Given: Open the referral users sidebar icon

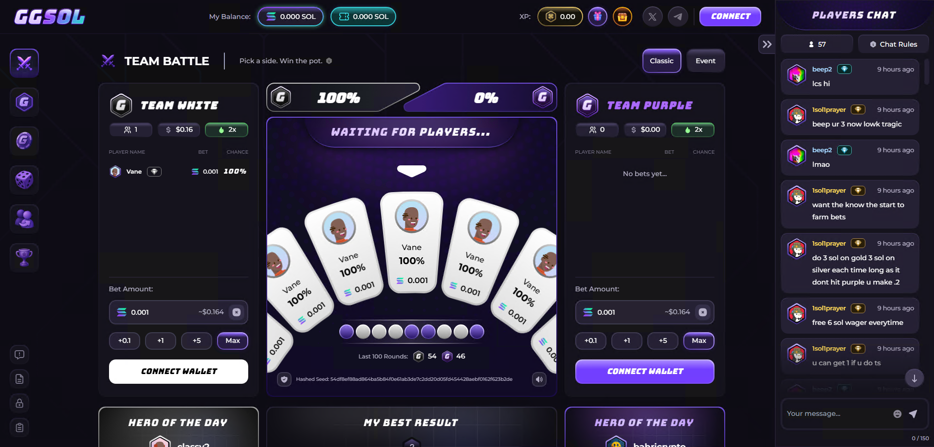Looking at the screenshot, I should pos(24,219).
